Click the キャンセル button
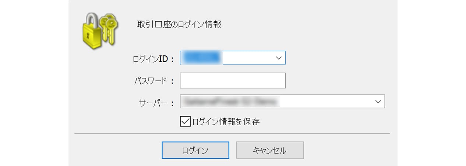The image size is (466, 166). pyautogui.click(x=270, y=150)
